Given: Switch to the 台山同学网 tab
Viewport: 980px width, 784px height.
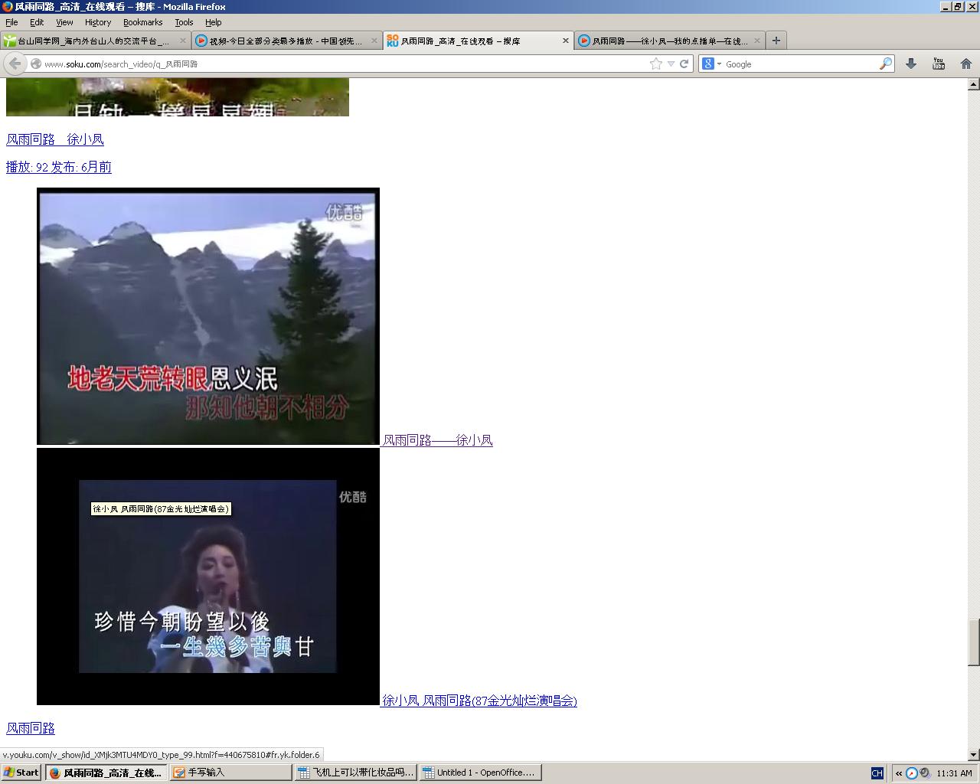Looking at the screenshot, I should [95, 41].
